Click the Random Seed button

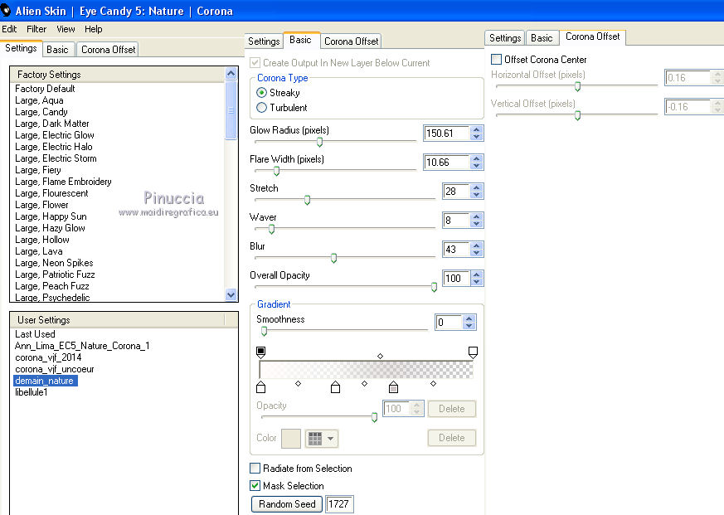pos(287,504)
